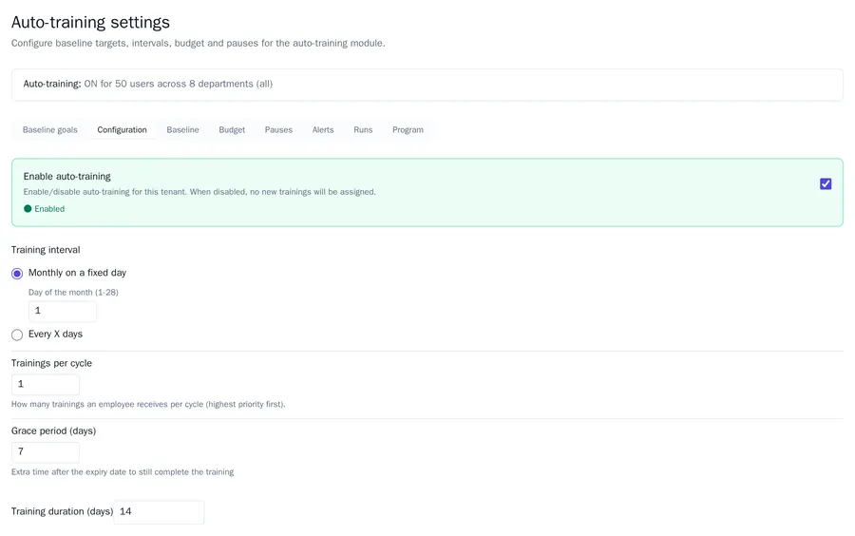This screenshot has height=536, width=855.
Task: Click the 'highest priority first' helper text
Action: (148, 404)
